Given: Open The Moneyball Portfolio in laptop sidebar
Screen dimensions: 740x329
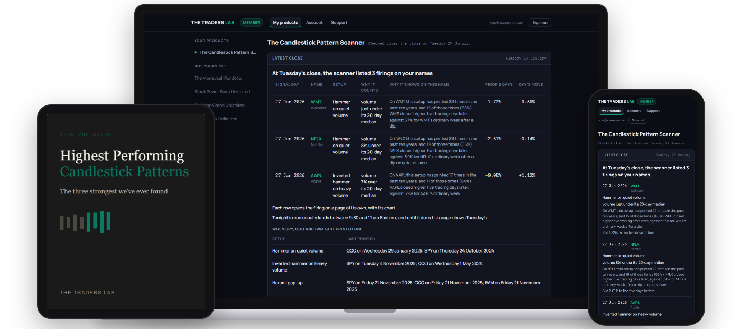Looking at the screenshot, I should click(x=218, y=78).
